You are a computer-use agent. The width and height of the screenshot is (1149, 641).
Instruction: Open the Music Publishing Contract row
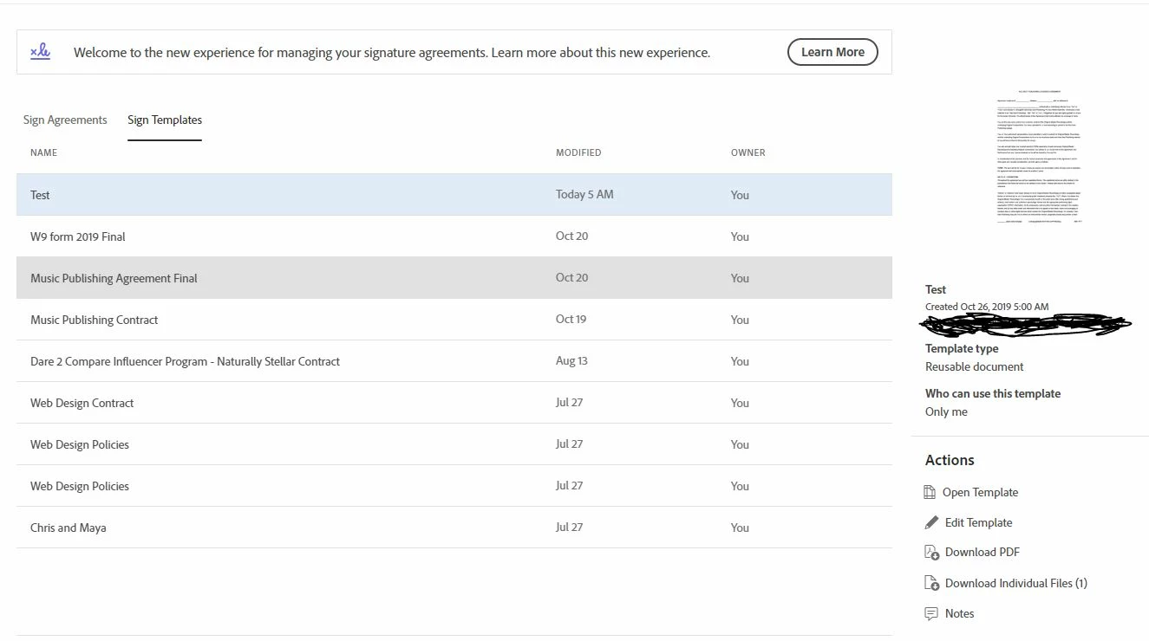[454, 320]
